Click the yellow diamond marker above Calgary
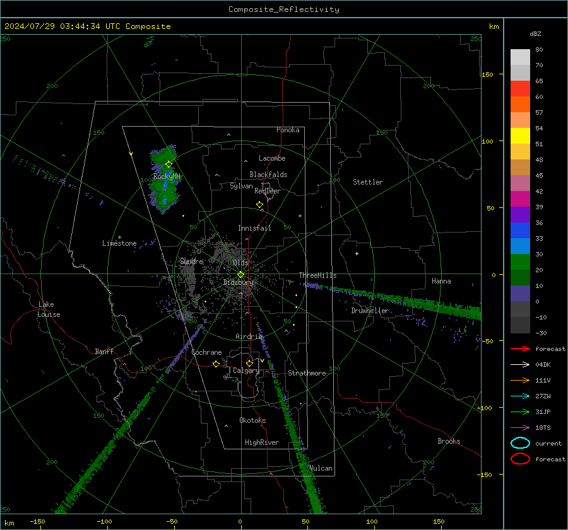This screenshot has width=568, height=530. (x=249, y=363)
